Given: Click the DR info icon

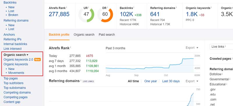Looking at the screenshot, I should 107,7.
